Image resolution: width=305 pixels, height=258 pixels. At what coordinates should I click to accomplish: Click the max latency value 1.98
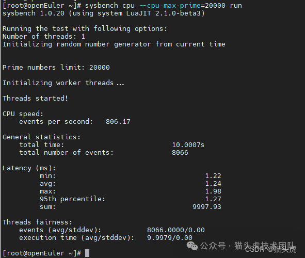[213, 191]
